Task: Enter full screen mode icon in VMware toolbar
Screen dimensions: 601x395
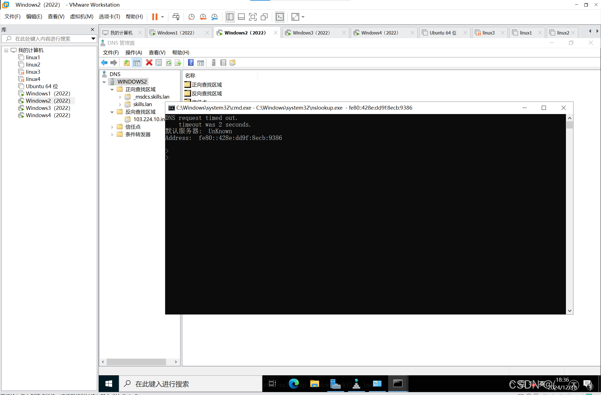Action: pyautogui.click(x=253, y=17)
